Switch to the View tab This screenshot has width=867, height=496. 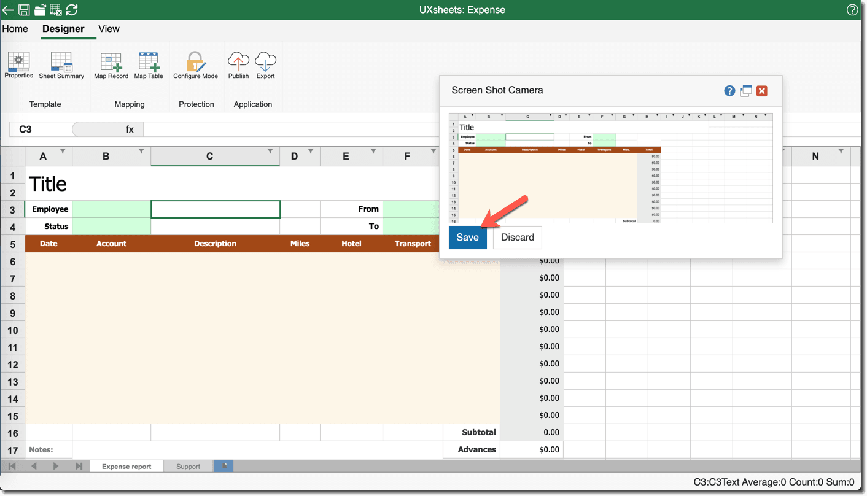coord(109,29)
